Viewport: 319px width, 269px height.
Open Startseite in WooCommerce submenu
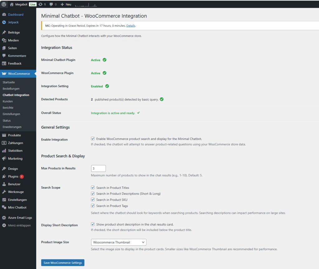pyautogui.click(x=9, y=82)
